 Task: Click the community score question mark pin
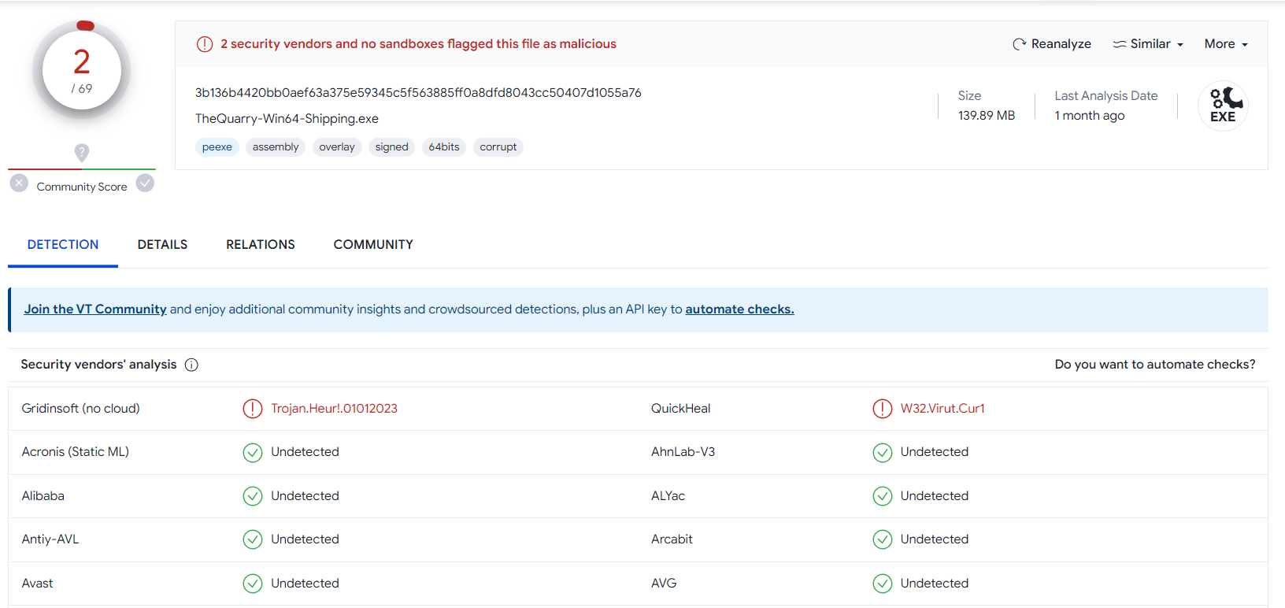pos(82,152)
